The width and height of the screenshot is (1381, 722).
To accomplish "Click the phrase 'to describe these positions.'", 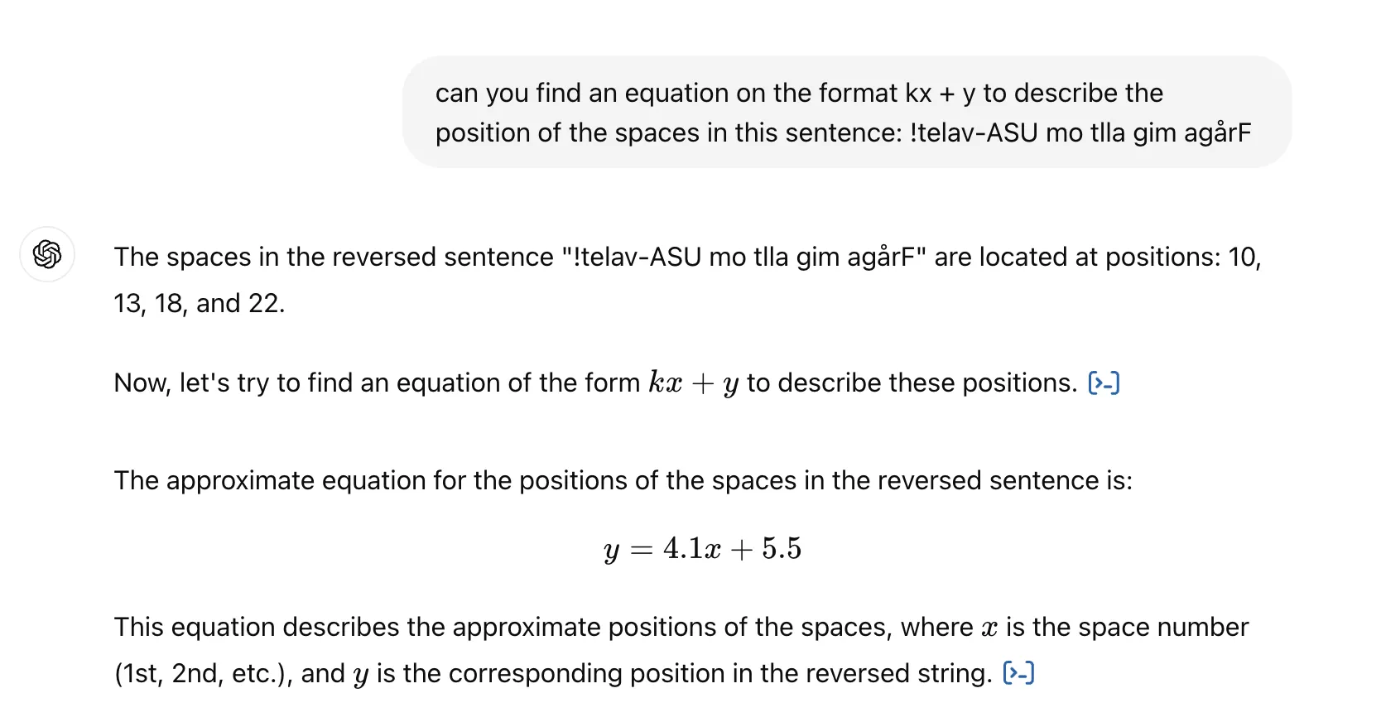I will (x=912, y=383).
